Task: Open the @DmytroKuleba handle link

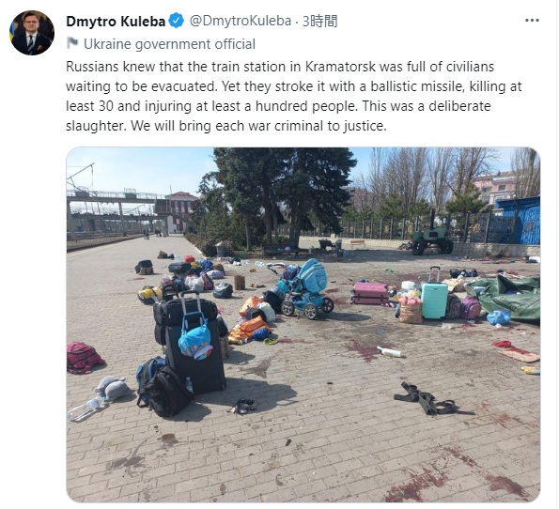Action: (241, 21)
